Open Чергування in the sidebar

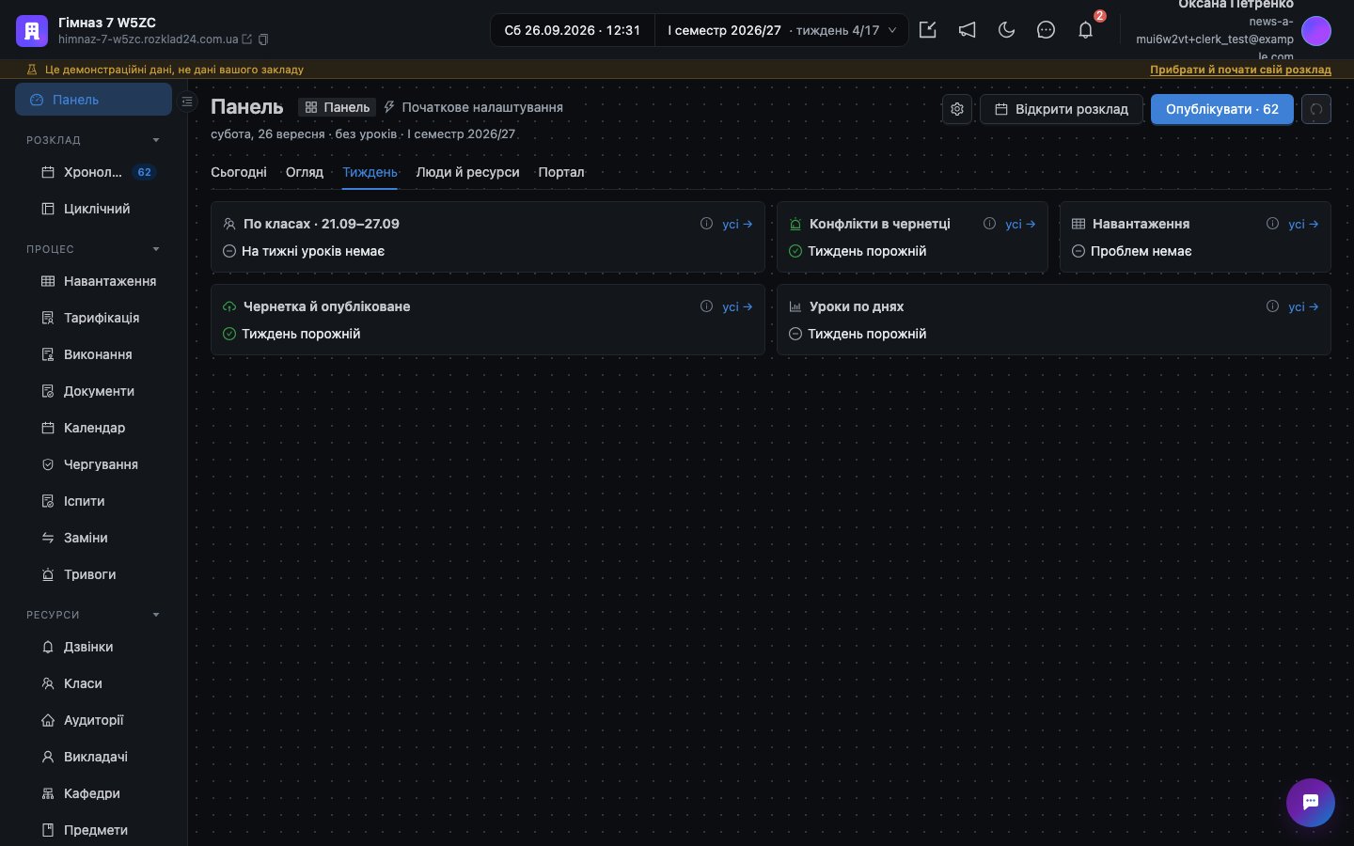pyautogui.click(x=94, y=464)
